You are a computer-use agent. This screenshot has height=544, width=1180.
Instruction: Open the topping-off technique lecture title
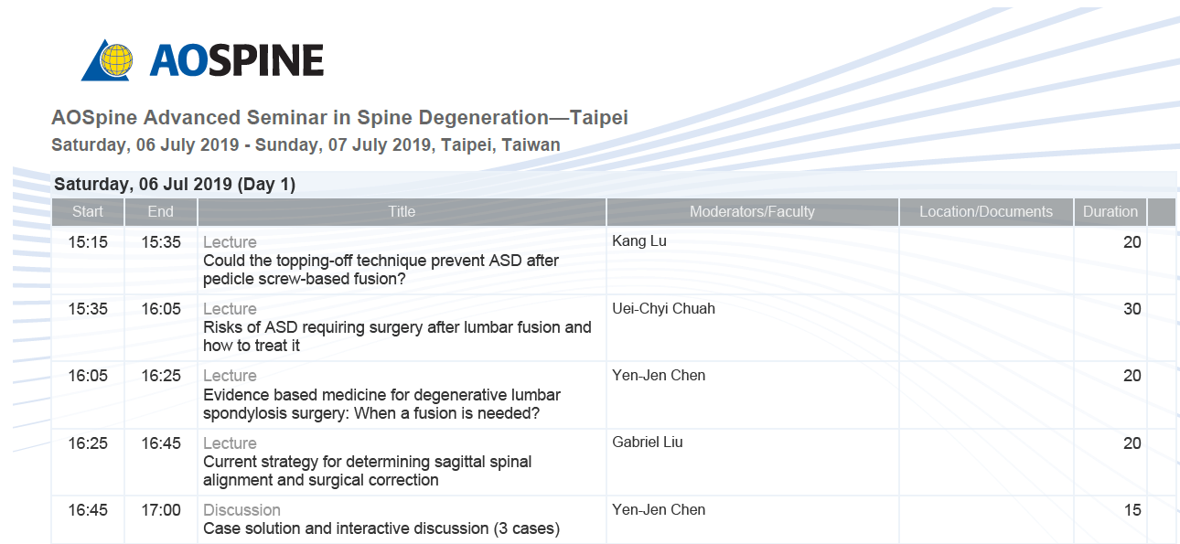coord(381,270)
